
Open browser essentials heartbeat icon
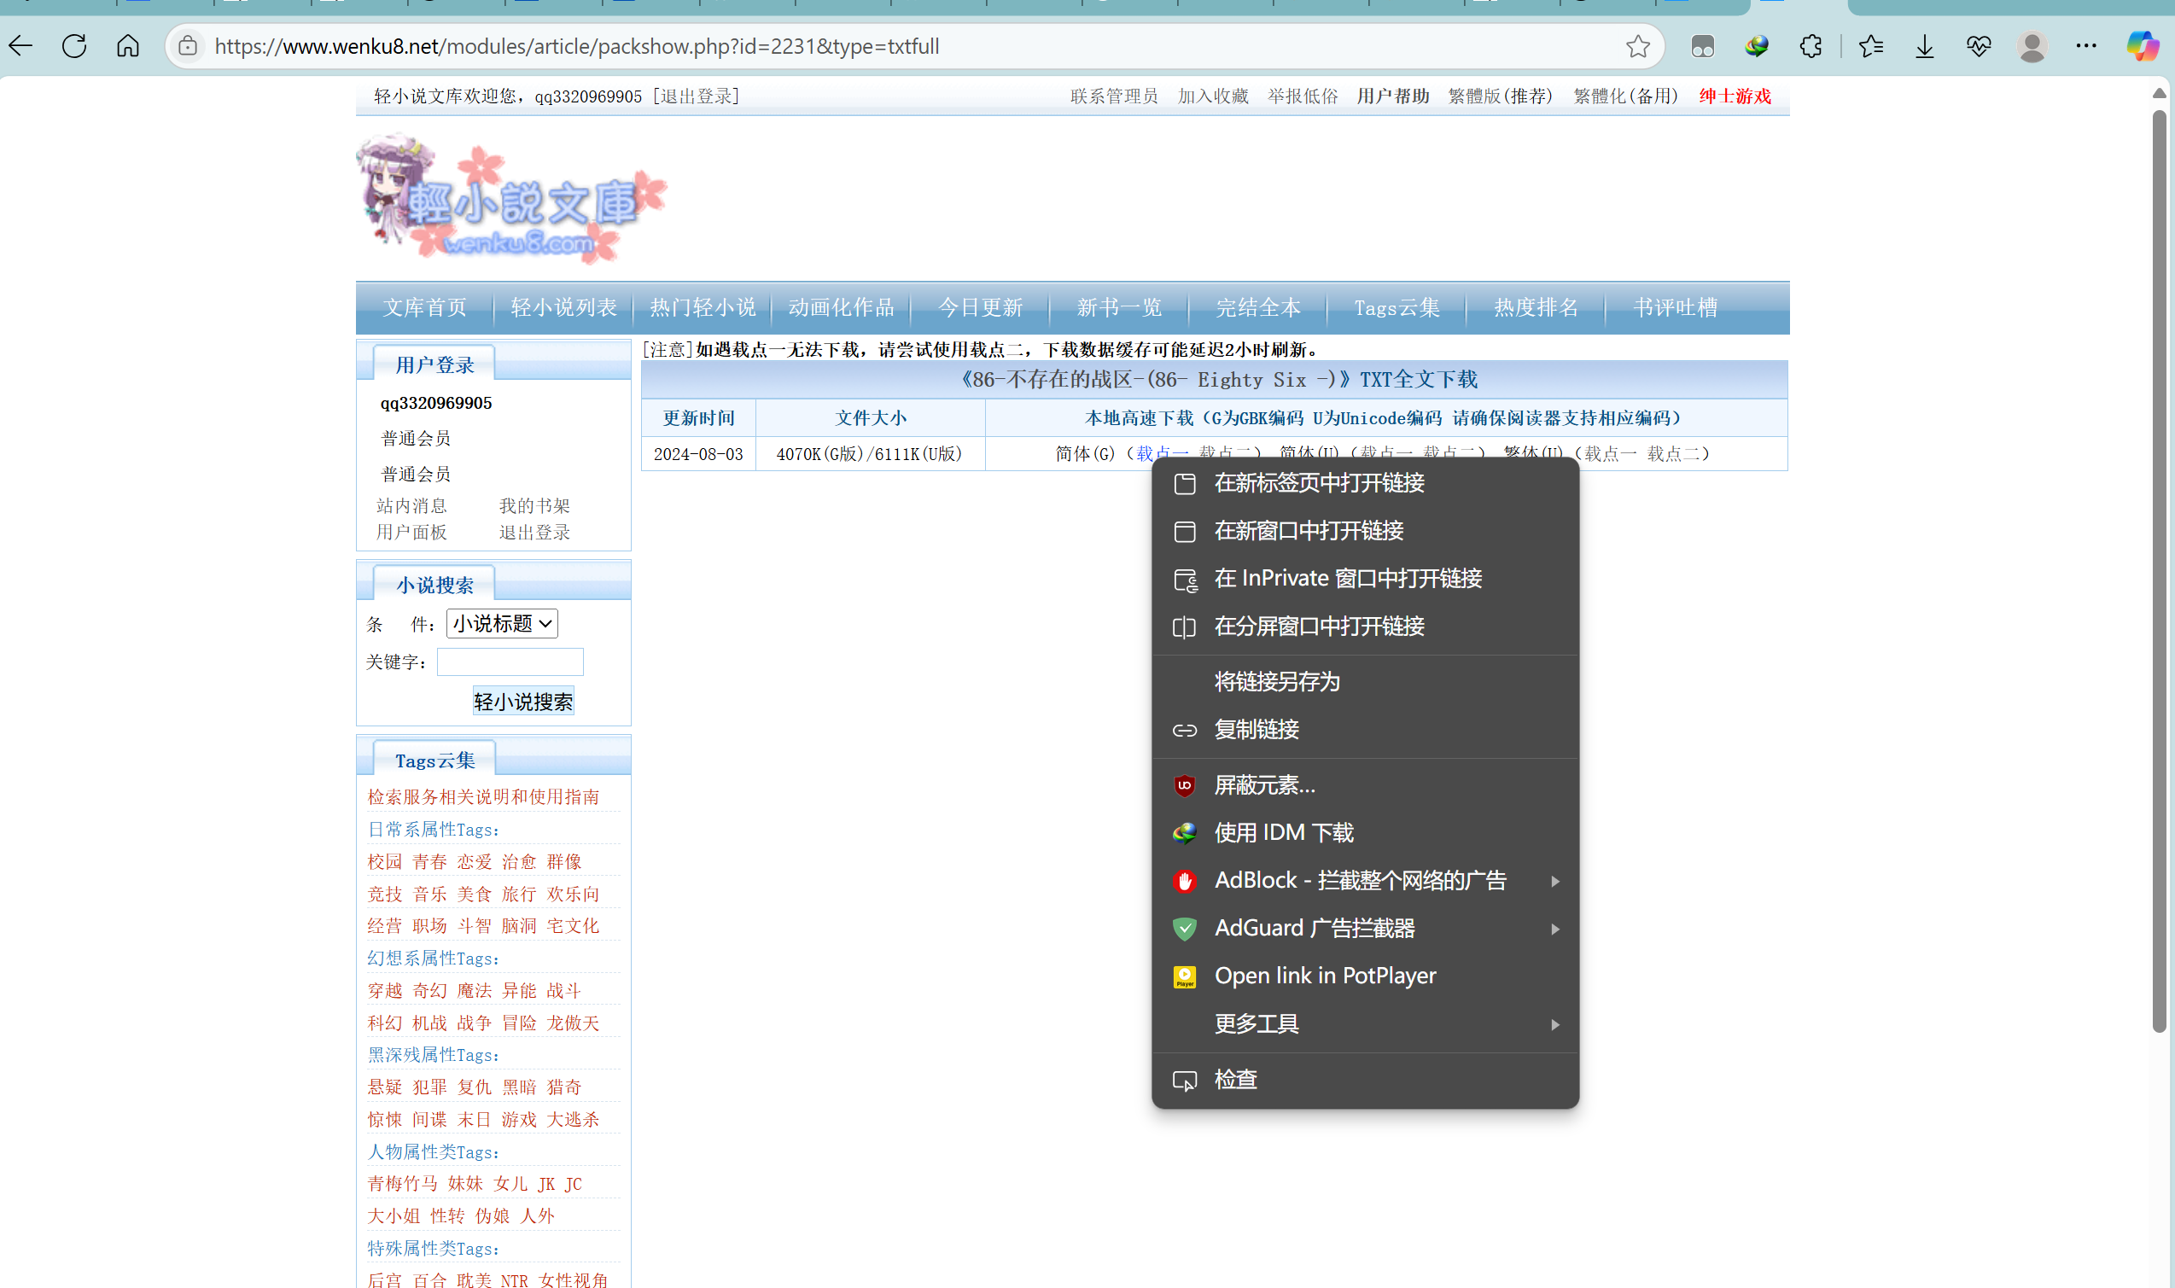coord(1978,46)
